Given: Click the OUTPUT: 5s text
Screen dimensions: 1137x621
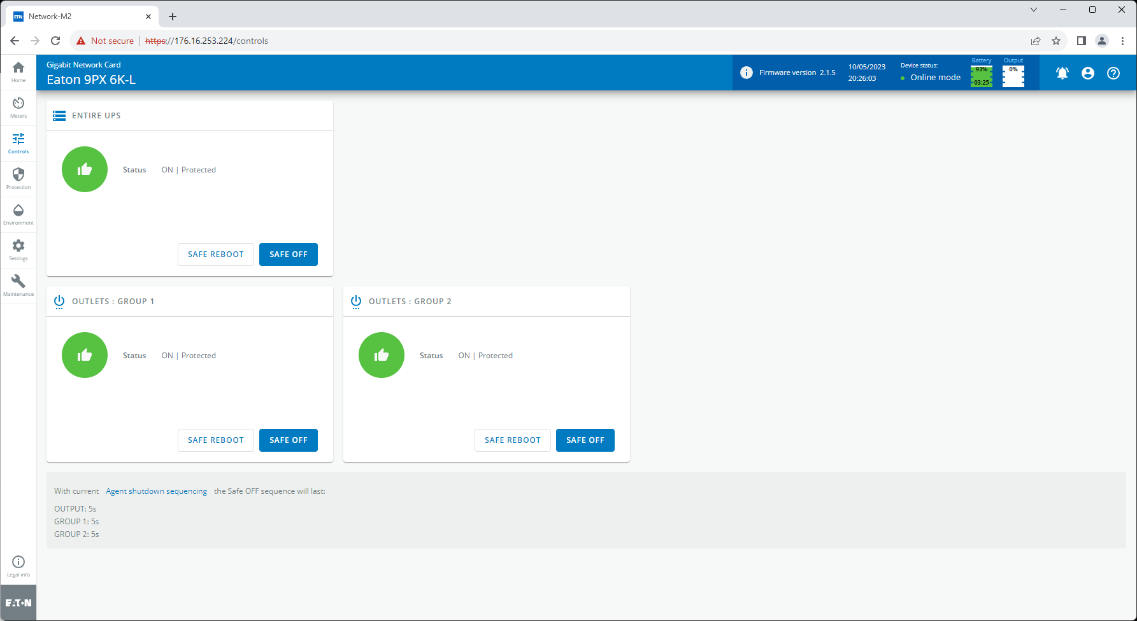Looking at the screenshot, I should point(75,509).
